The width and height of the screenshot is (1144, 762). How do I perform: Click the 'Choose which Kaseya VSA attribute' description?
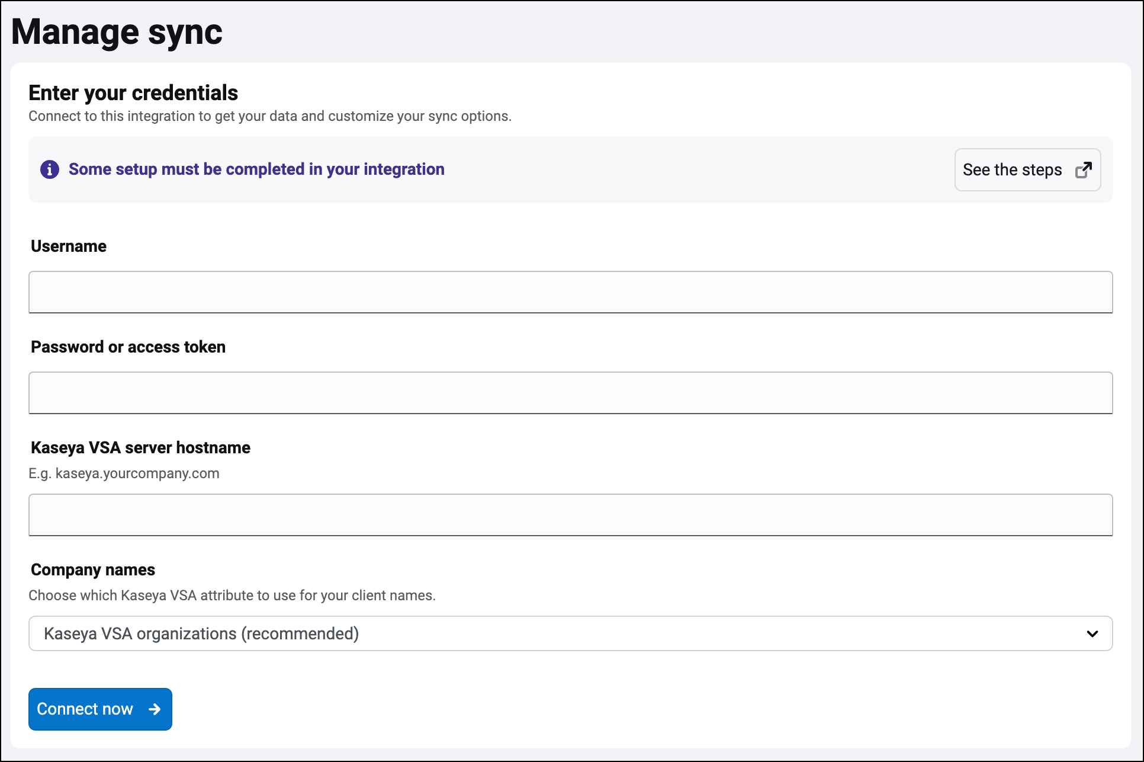click(x=232, y=595)
